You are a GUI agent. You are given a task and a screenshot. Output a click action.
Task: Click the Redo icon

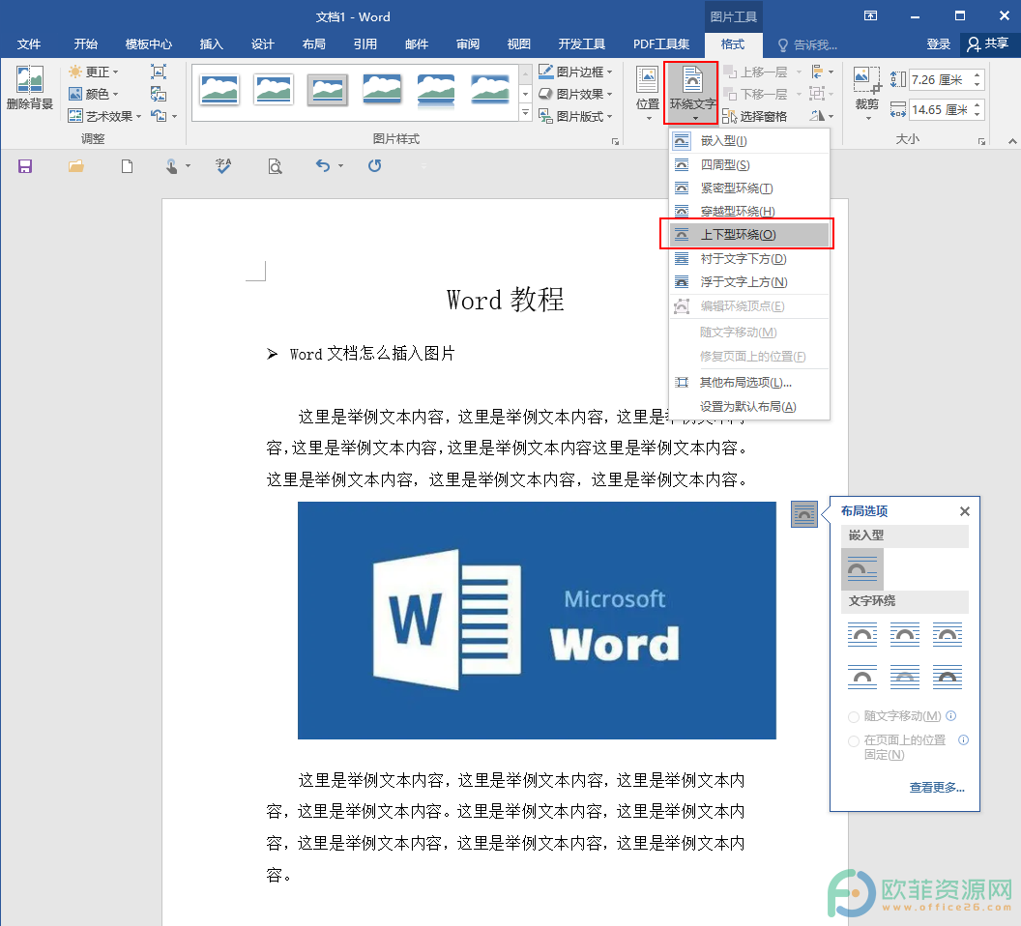coord(374,165)
